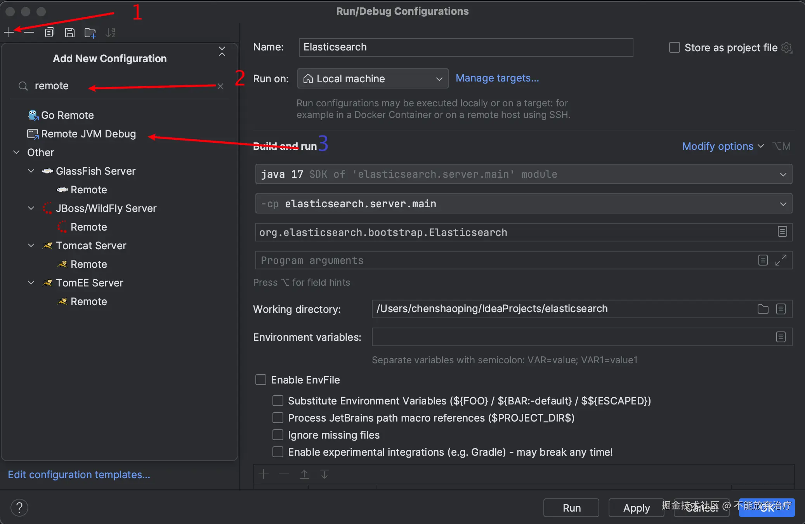Screen dimensions: 805x524
Task: Check the Store as project file box
Action: click(675, 47)
